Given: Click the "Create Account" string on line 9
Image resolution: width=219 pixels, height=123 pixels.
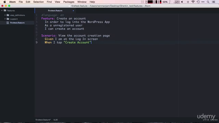Looking at the screenshot, I should [77, 42].
